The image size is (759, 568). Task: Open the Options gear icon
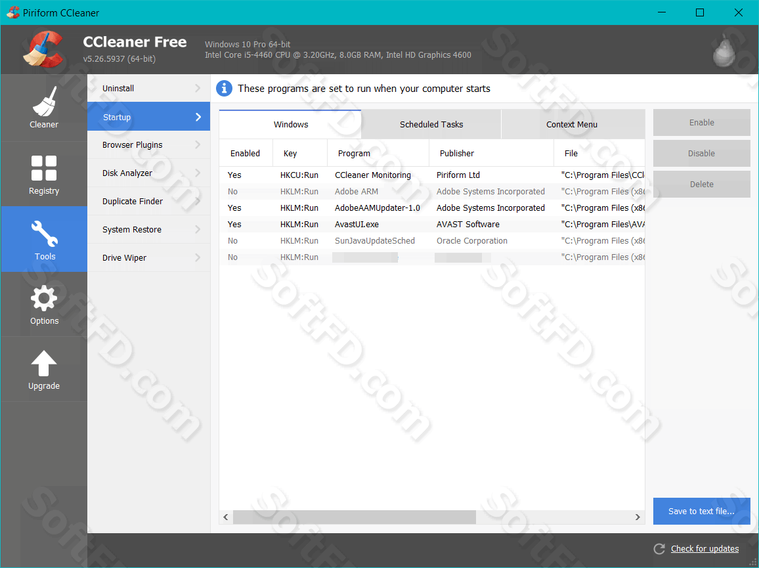point(44,298)
